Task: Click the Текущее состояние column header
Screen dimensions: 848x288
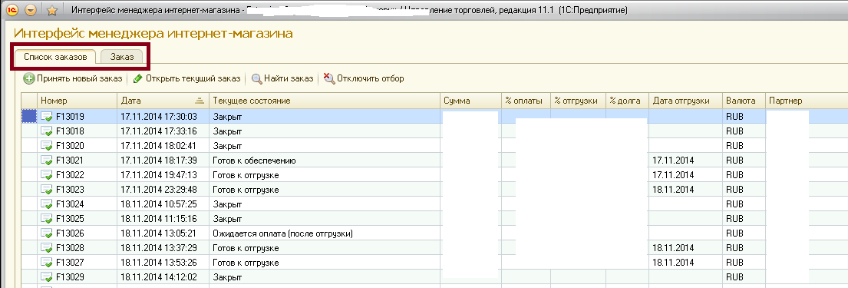Action: (324, 101)
